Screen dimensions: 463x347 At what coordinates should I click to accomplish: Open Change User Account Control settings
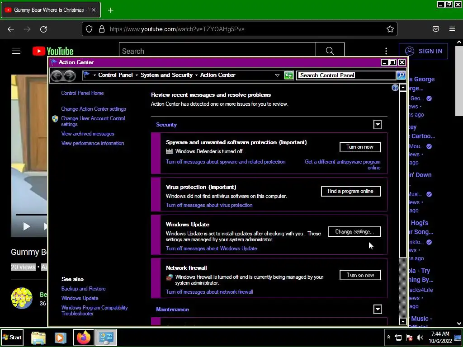click(x=93, y=121)
